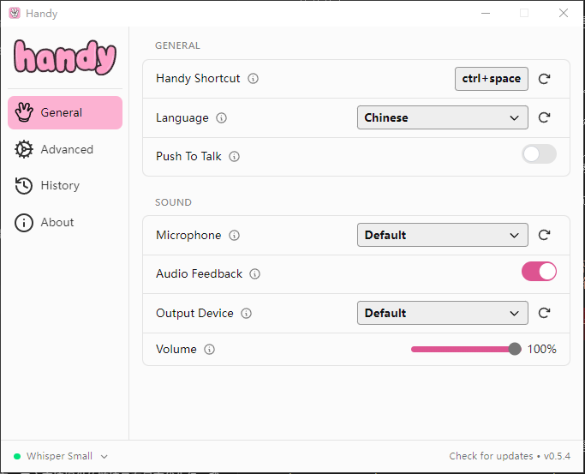Enable the Push To Talk toggle

point(539,154)
